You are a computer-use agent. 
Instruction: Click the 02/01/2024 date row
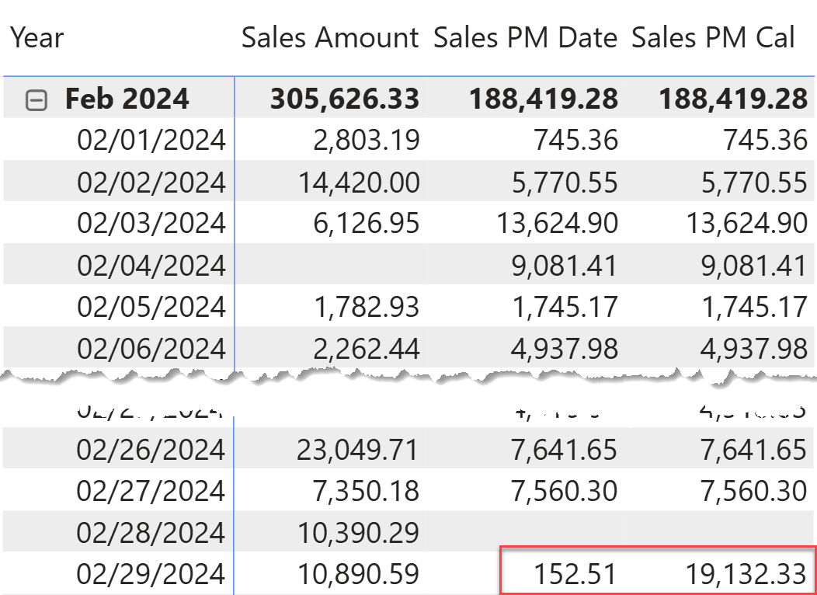[151, 140]
